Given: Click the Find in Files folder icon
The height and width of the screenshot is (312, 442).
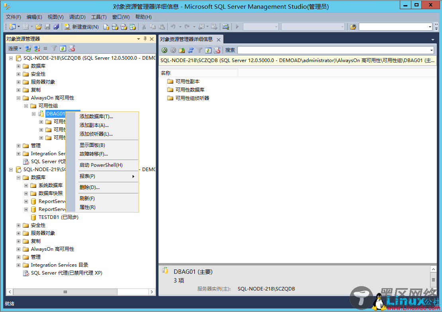Looking at the screenshot, I should (x=353, y=27).
